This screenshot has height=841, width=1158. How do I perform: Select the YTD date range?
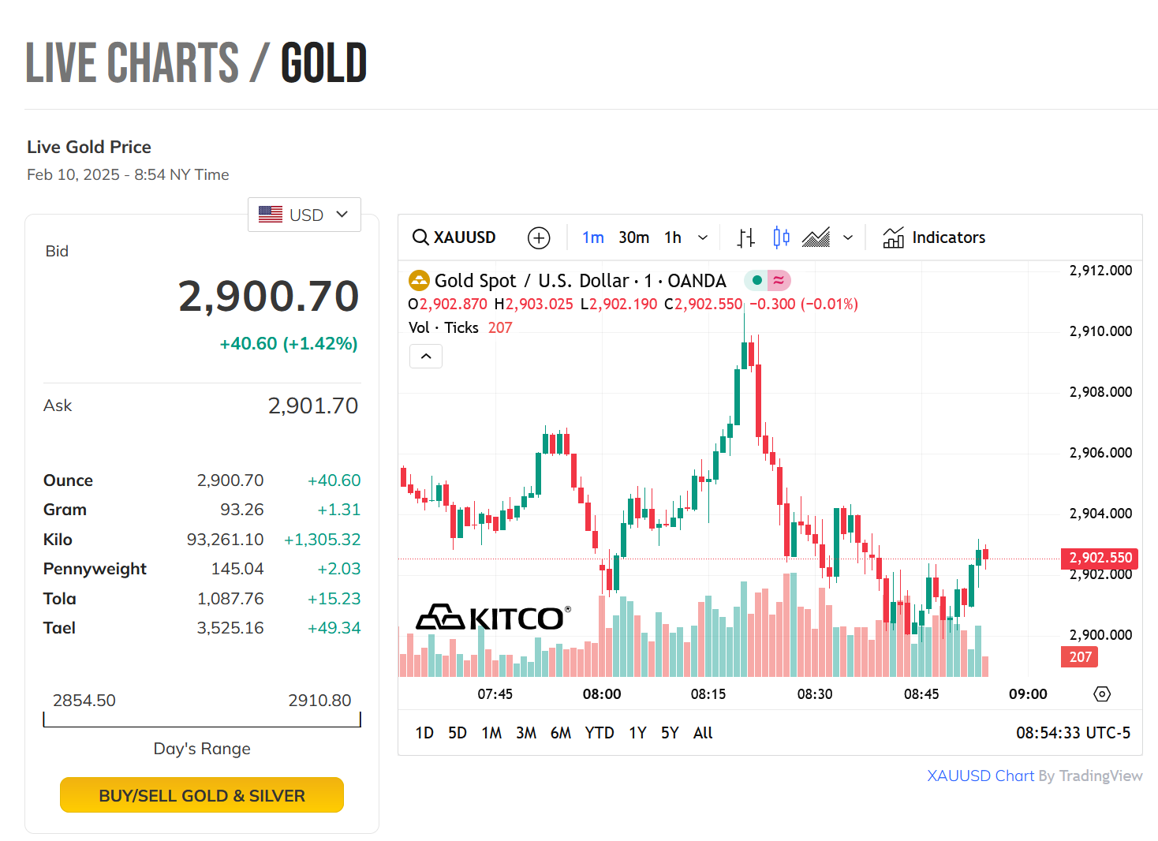(599, 733)
